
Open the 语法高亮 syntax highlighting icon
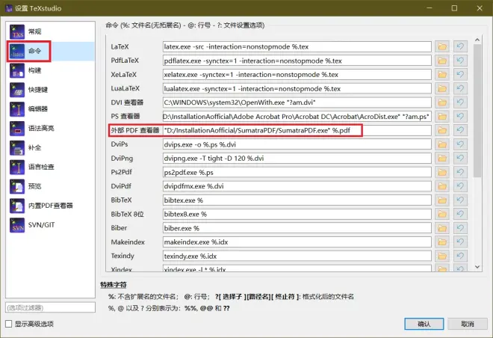point(17,129)
